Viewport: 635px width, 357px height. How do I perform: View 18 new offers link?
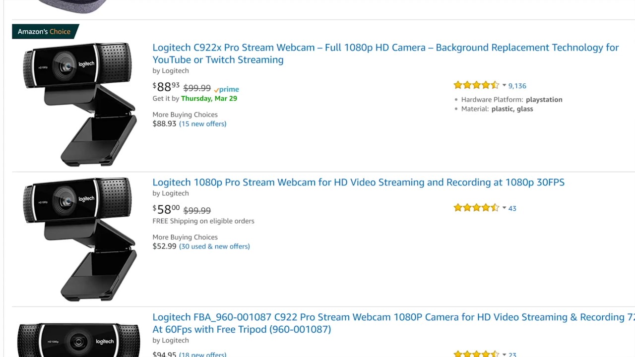[202, 354]
